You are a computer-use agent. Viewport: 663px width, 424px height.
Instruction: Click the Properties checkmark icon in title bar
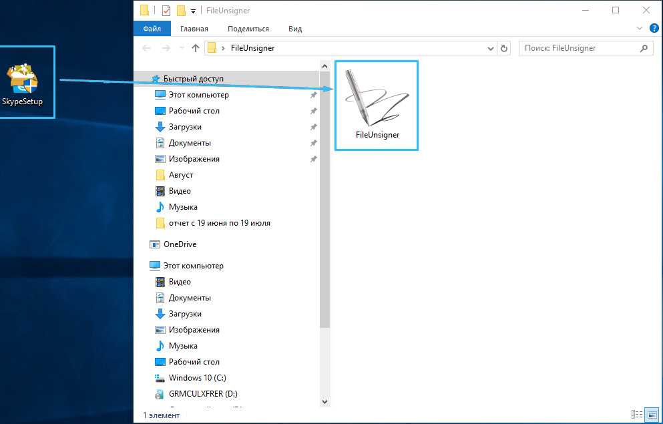point(166,11)
